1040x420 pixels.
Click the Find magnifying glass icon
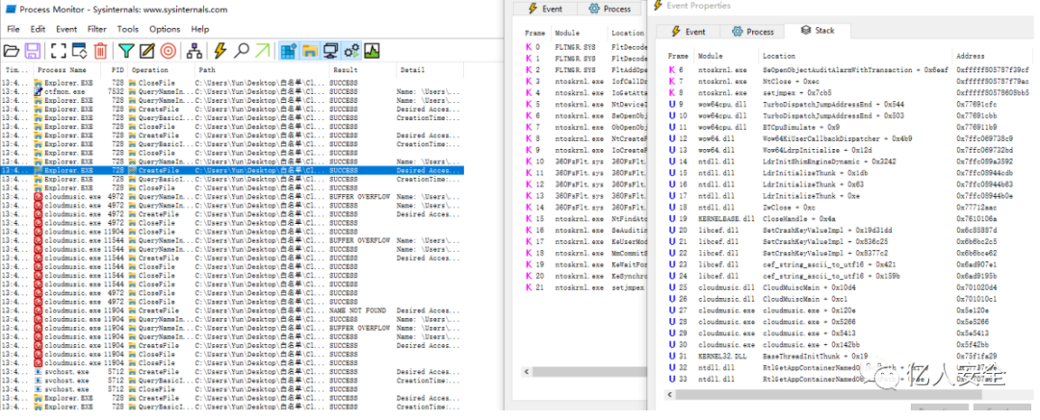(x=242, y=50)
